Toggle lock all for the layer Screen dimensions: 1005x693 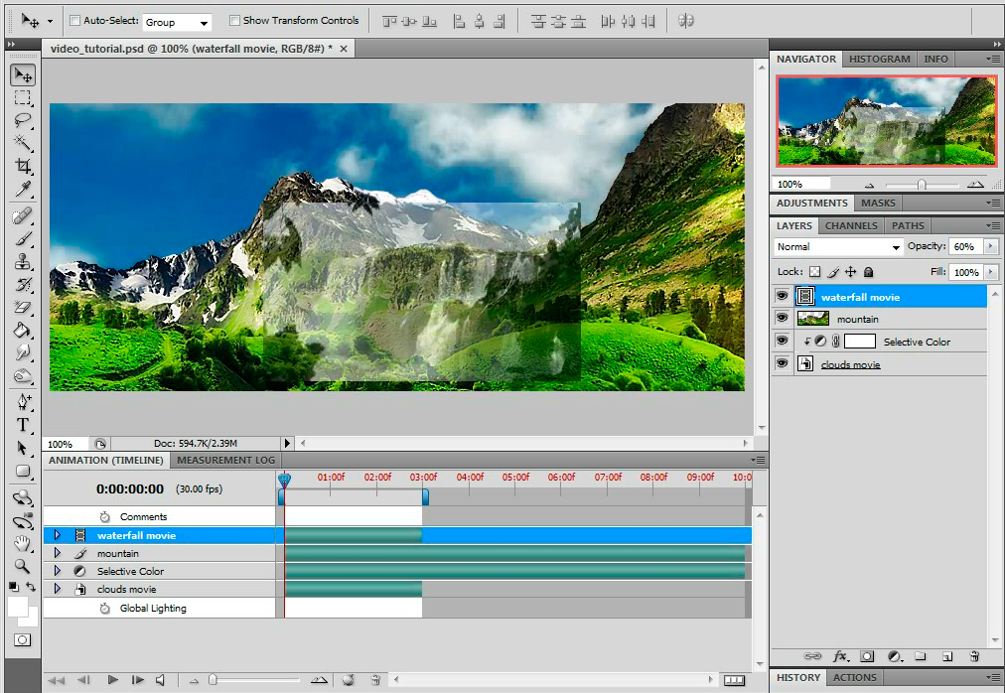pos(869,272)
